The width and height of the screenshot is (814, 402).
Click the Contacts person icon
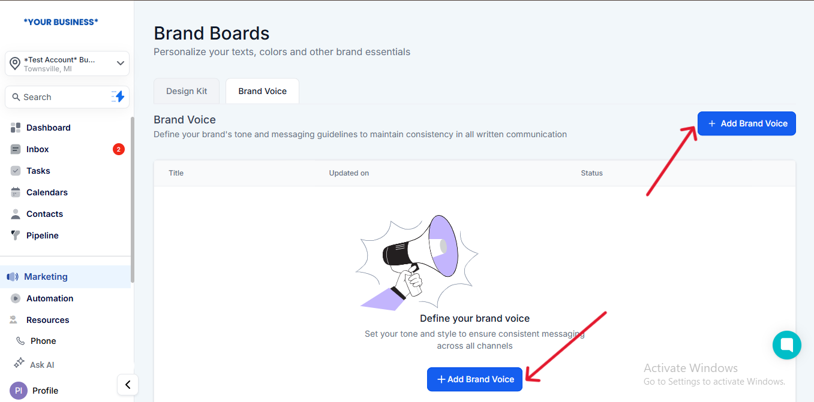16,214
